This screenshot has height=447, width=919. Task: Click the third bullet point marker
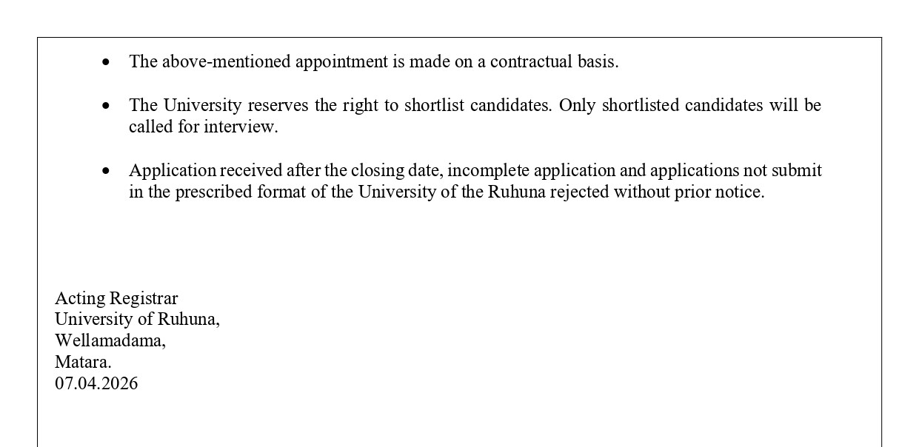pos(107,171)
